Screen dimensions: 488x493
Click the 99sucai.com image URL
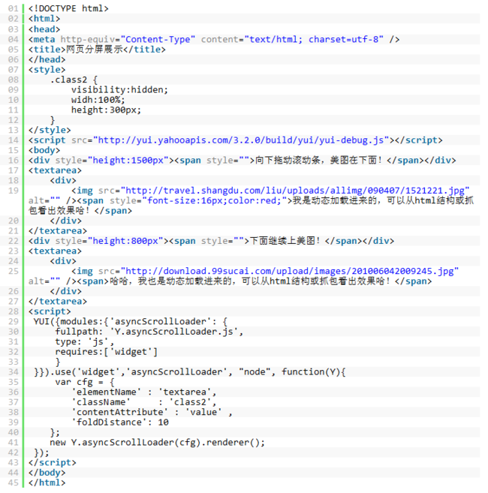290,271
